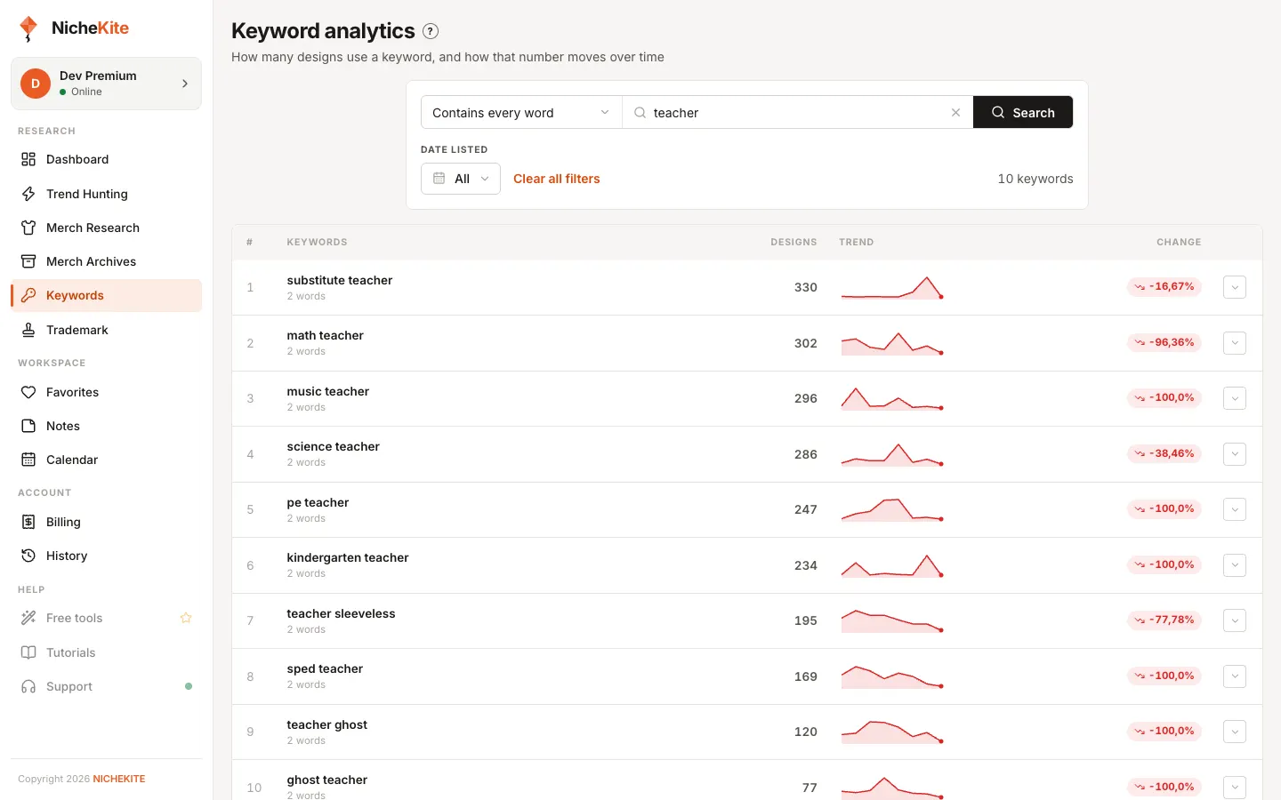Image resolution: width=1281 pixels, height=800 pixels.
Task: Open the Contains every word match dropdown
Action: (x=521, y=113)
